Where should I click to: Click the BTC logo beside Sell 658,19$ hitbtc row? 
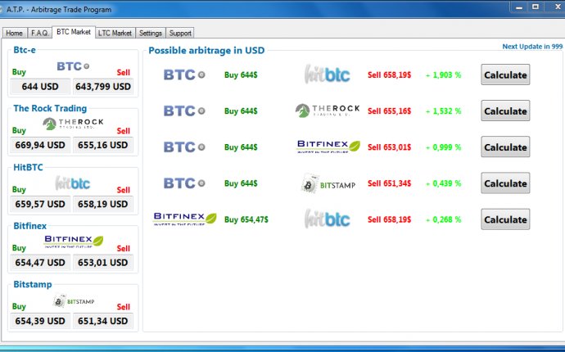coord(184,75)
